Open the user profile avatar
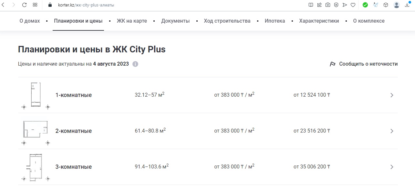This screenshot has width=415, height=193. [x=397, y=5]
